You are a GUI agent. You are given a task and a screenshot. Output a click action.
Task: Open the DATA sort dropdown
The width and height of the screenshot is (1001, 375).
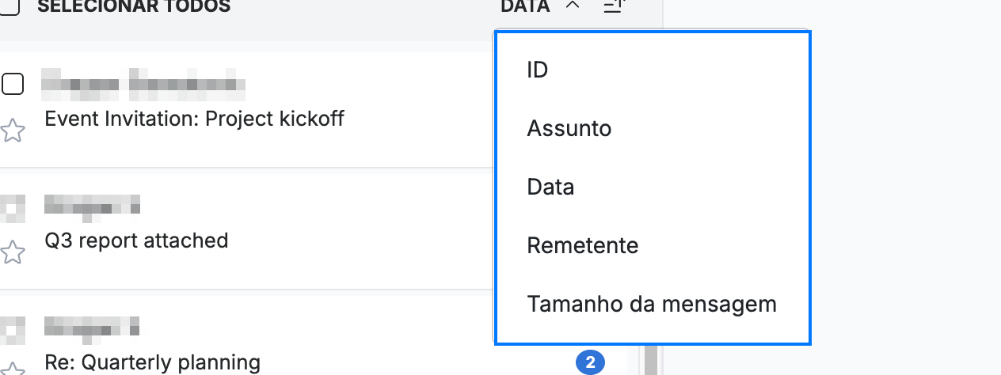[x=525, y=6]
